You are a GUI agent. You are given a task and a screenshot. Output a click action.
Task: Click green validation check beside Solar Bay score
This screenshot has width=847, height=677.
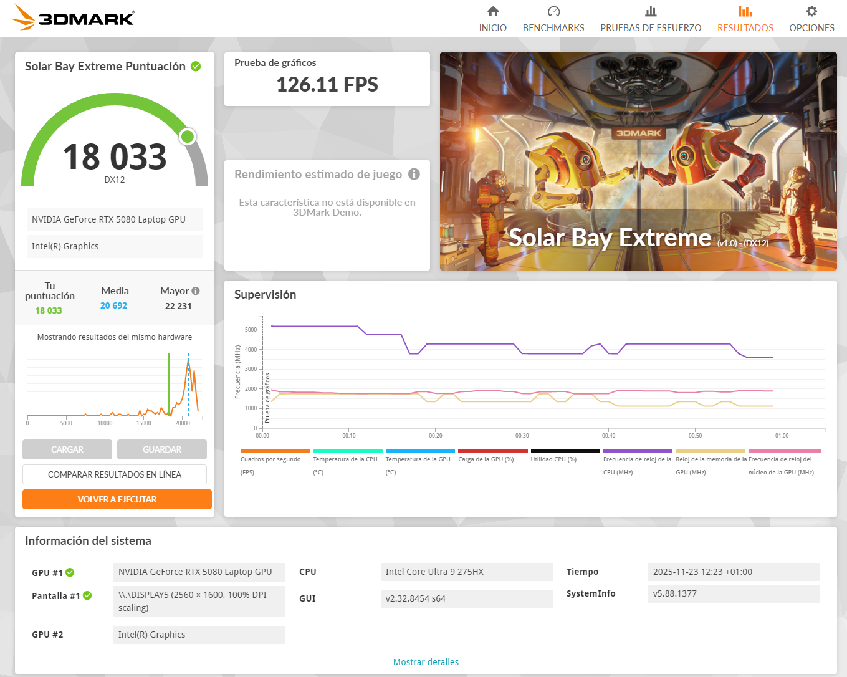196,66
